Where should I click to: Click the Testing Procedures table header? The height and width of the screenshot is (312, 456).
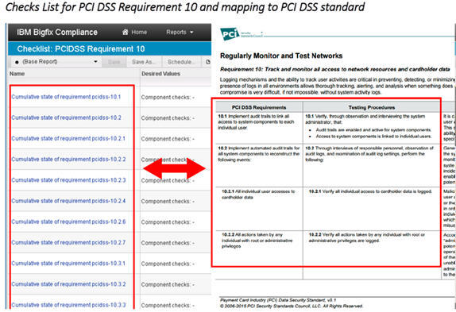(372, 107)
